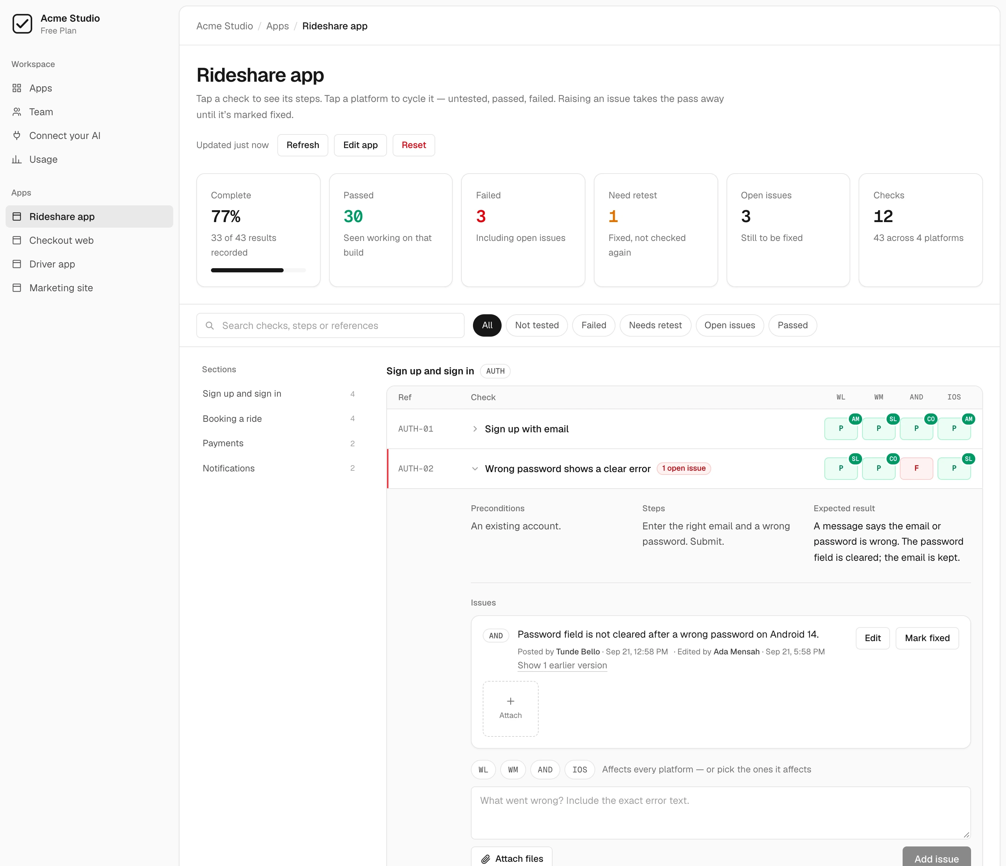Click the Add issue button
This screenshot has height=866, width=1006.
tap(936, 857)
